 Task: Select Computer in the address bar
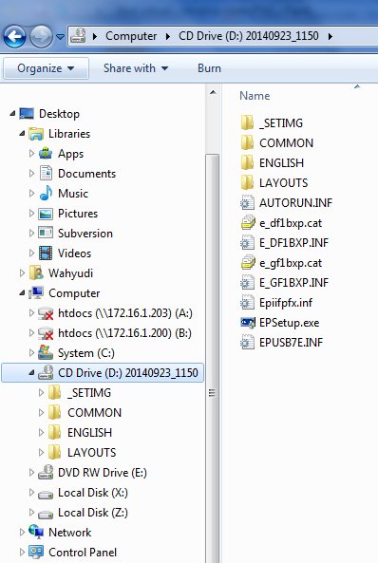click(131, 36)
